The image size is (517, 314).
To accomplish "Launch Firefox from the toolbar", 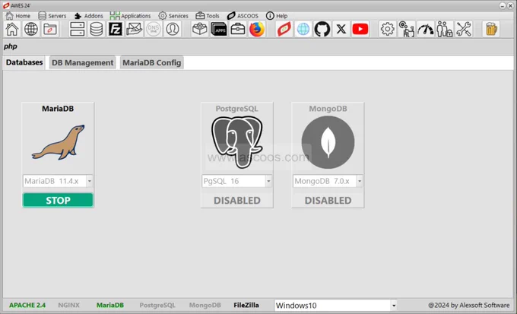I will [x=257, y=29].
